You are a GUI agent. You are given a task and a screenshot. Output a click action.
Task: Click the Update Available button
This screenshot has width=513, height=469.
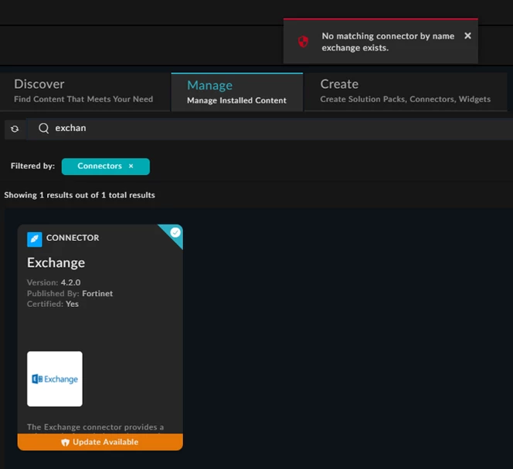tap(100, 442)
